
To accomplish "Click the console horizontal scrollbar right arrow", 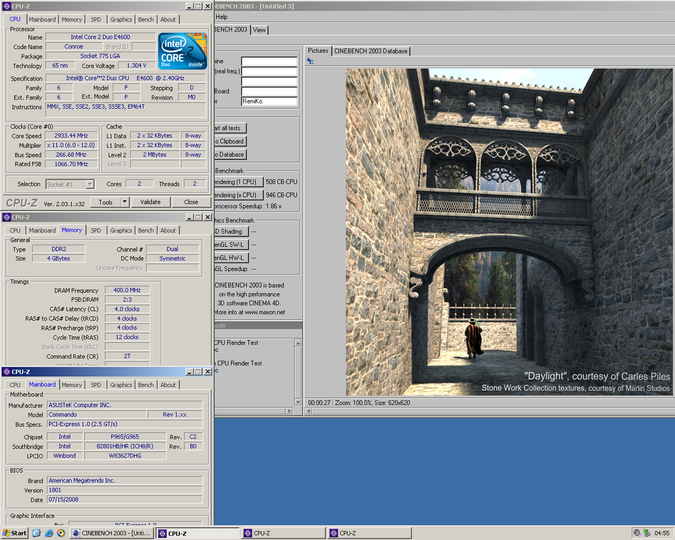I will click(x=288, y=411).
